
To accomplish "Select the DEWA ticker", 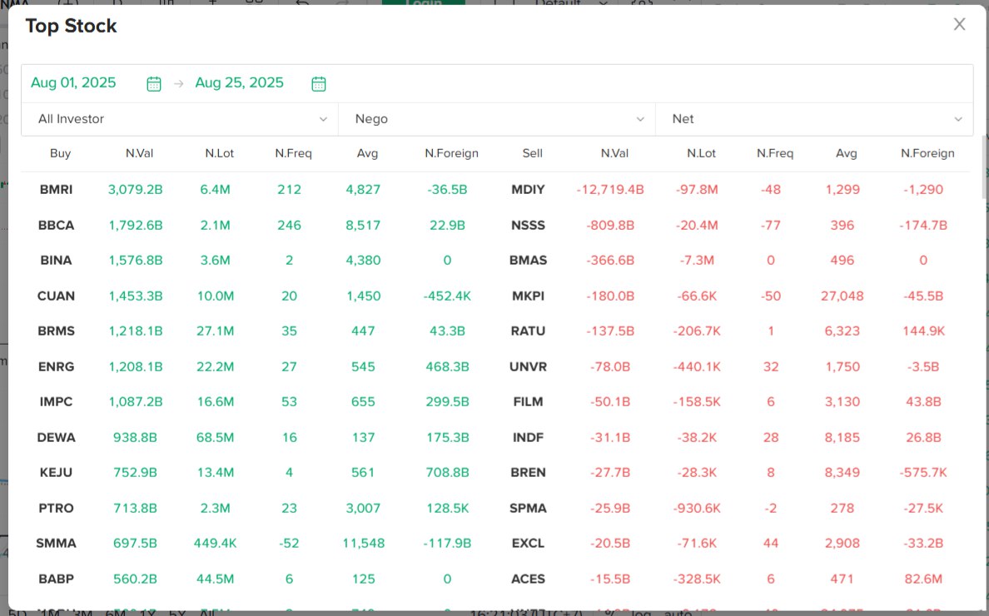I will point(56,437).
